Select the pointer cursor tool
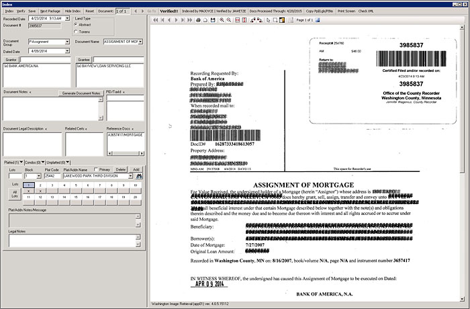Image resolution: width=470 pixels, height=309 pixels. (x=269, y=20)
